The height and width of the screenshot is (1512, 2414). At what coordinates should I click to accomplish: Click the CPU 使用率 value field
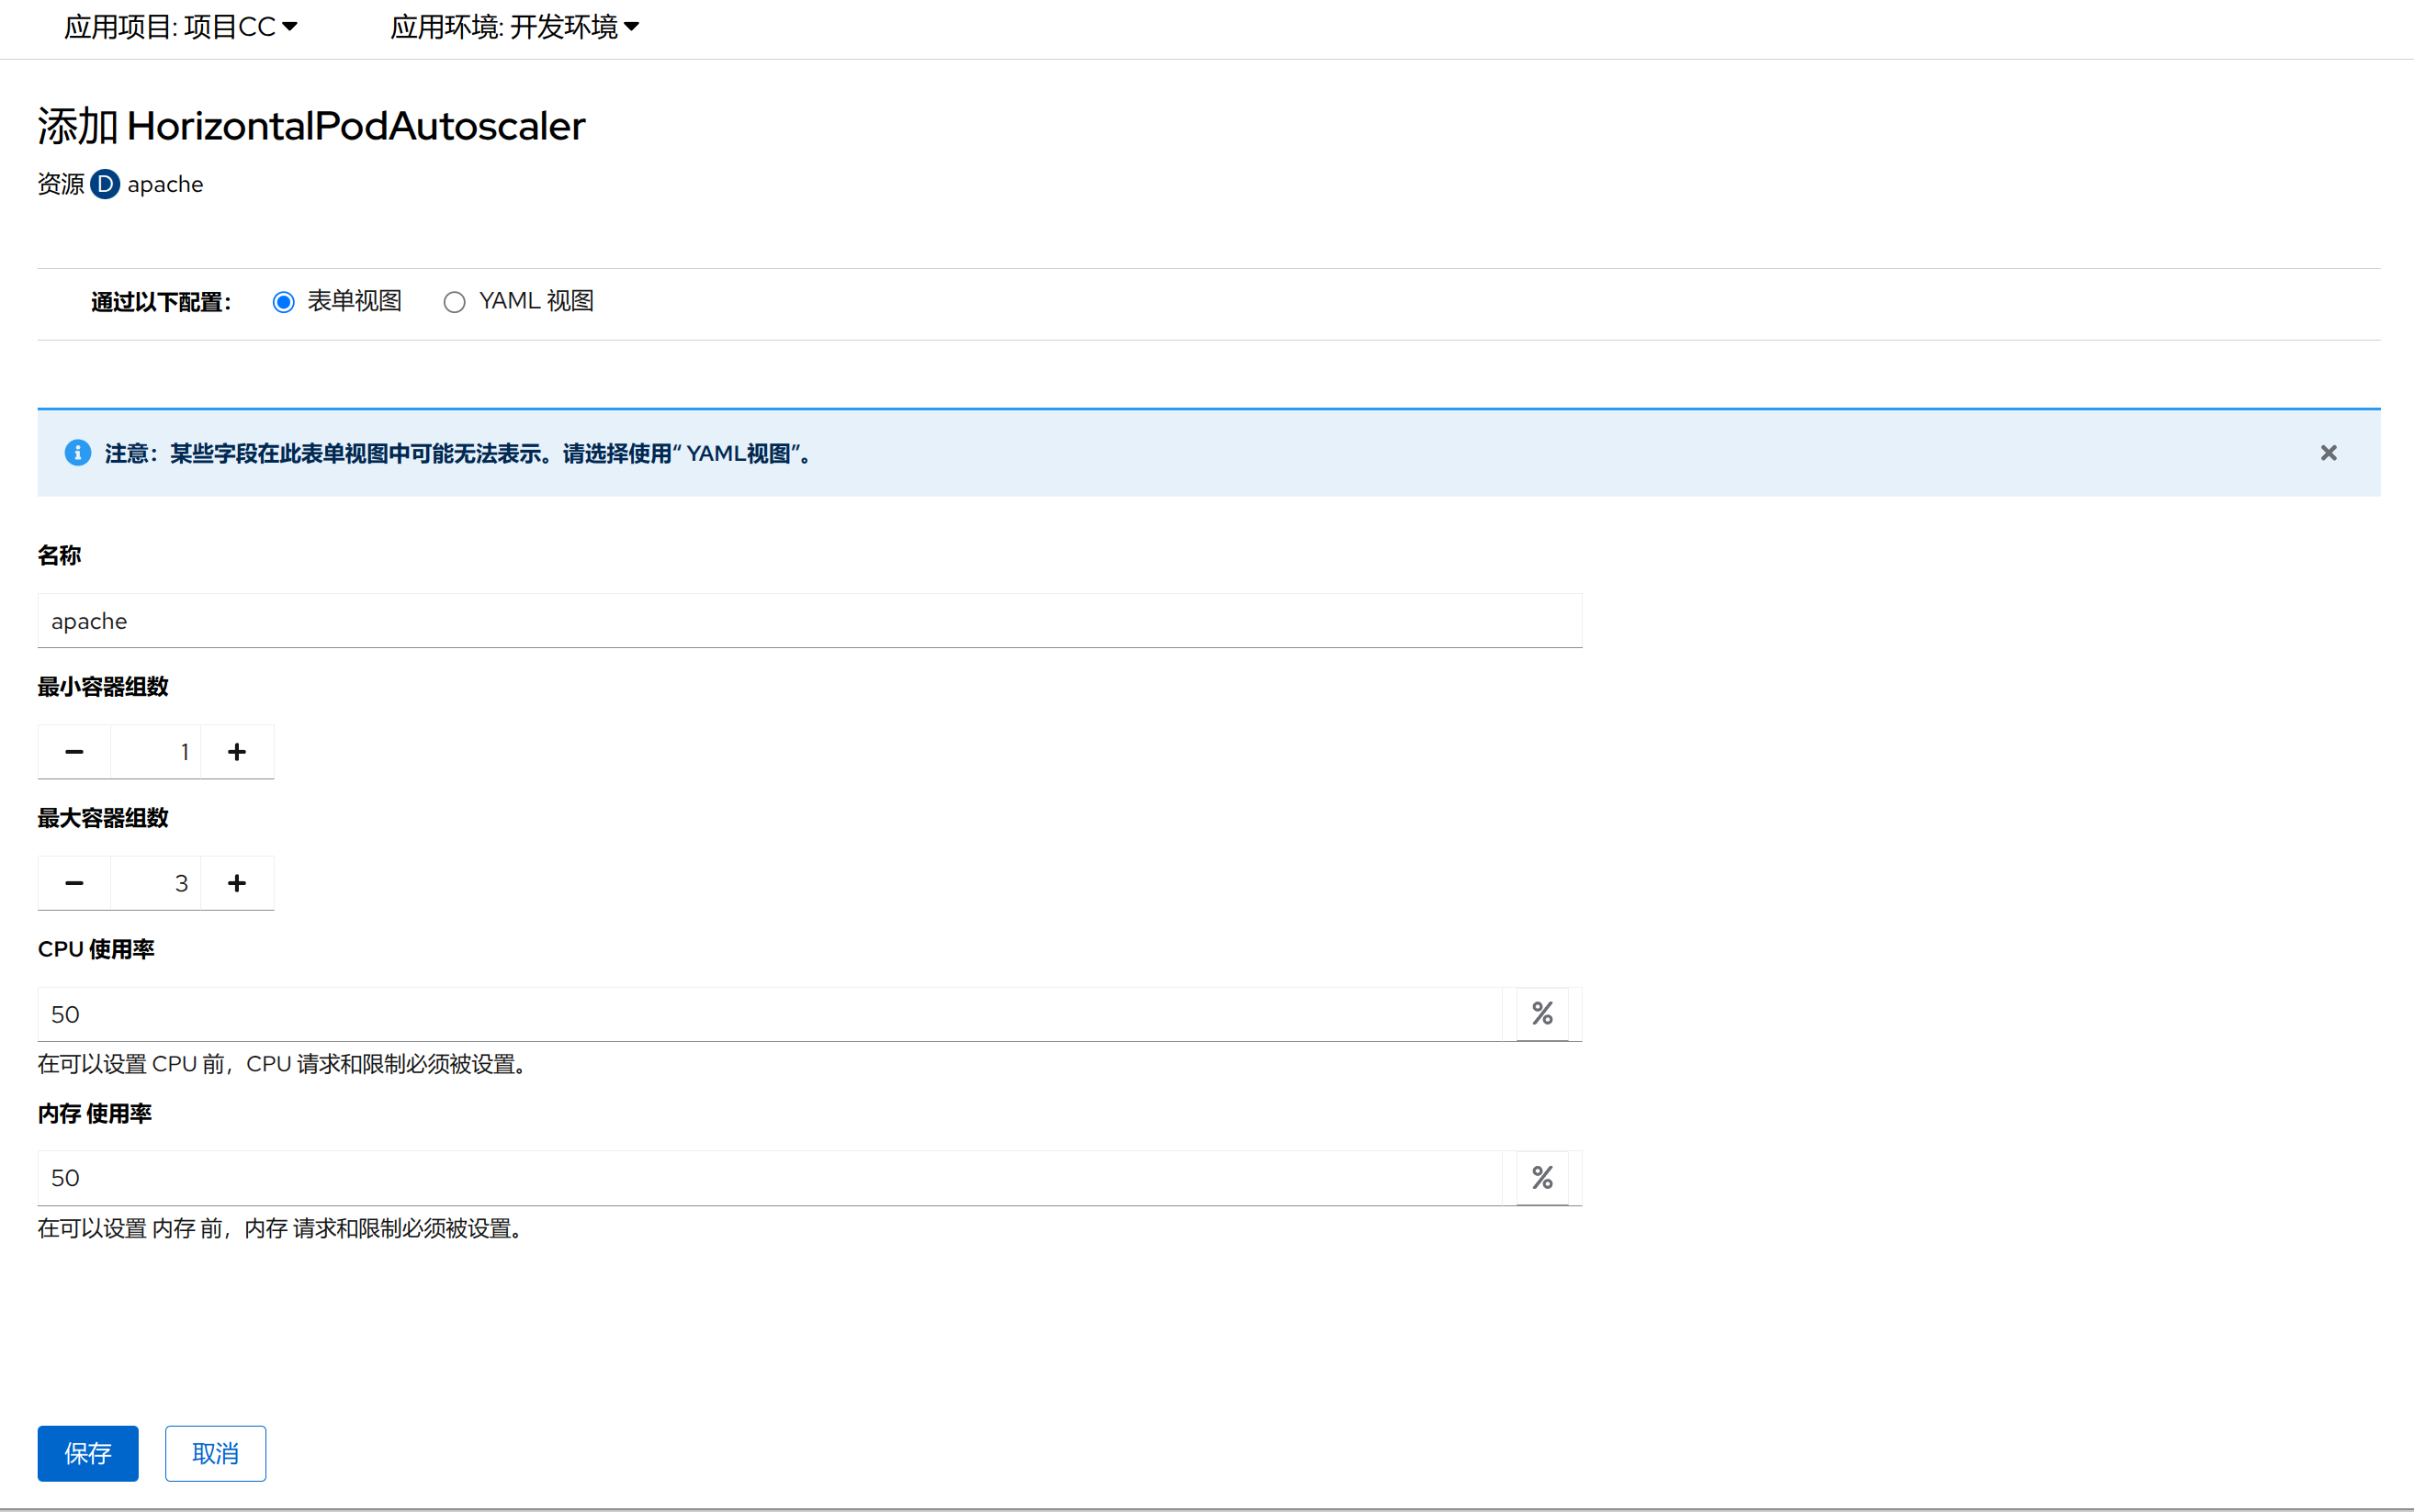click(x=771, y=1014)
